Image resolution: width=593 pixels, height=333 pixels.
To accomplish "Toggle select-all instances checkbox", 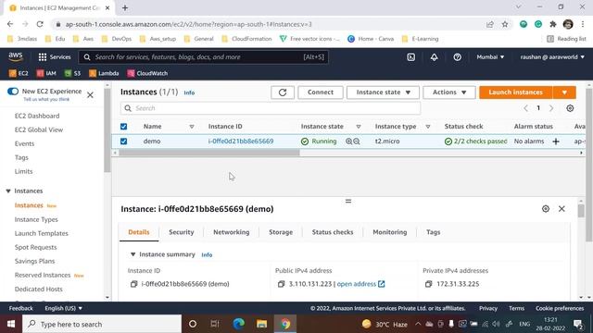I will click(123, 127).
